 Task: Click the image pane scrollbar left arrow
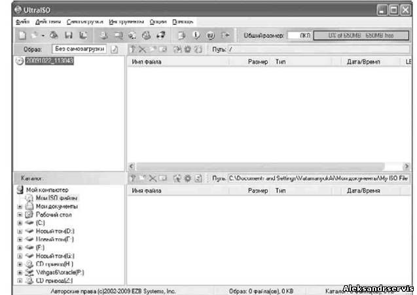click(x=132, y=167)
